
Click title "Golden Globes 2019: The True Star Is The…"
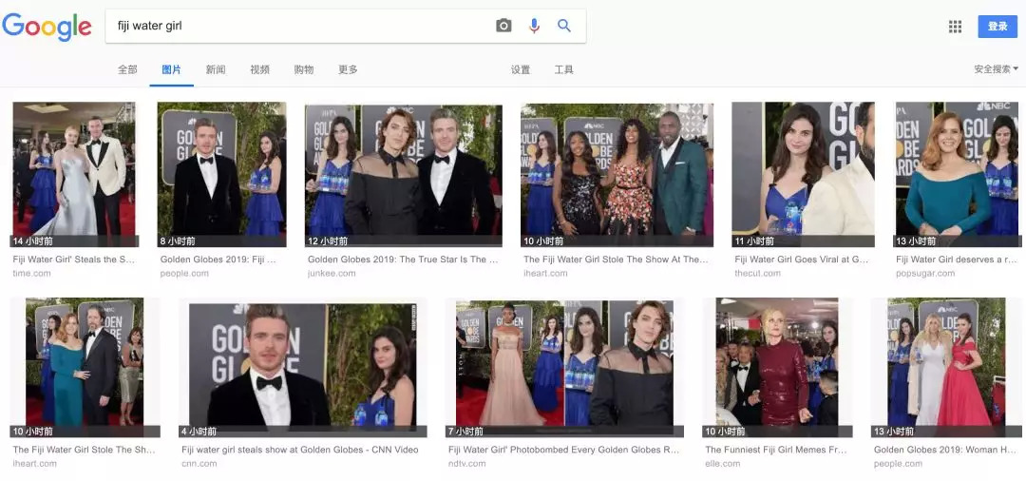403,260
